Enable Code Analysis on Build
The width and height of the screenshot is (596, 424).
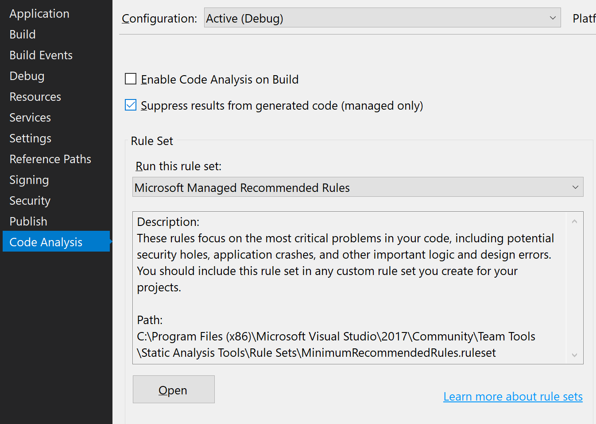[131, 79]
